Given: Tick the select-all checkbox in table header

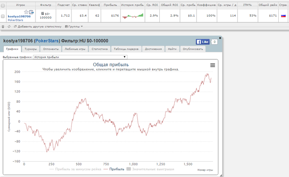Looking at the screenshot, I should (x=3, y=5).
